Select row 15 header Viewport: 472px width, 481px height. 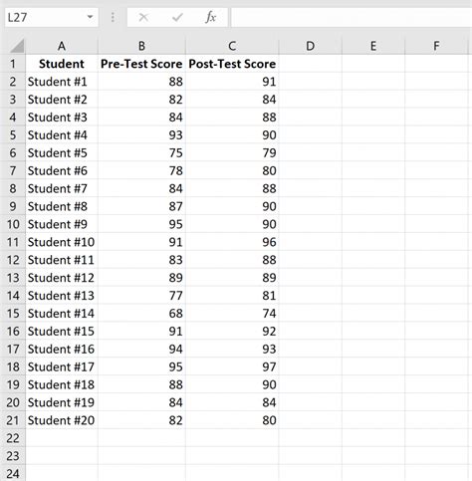pos(13,313)
